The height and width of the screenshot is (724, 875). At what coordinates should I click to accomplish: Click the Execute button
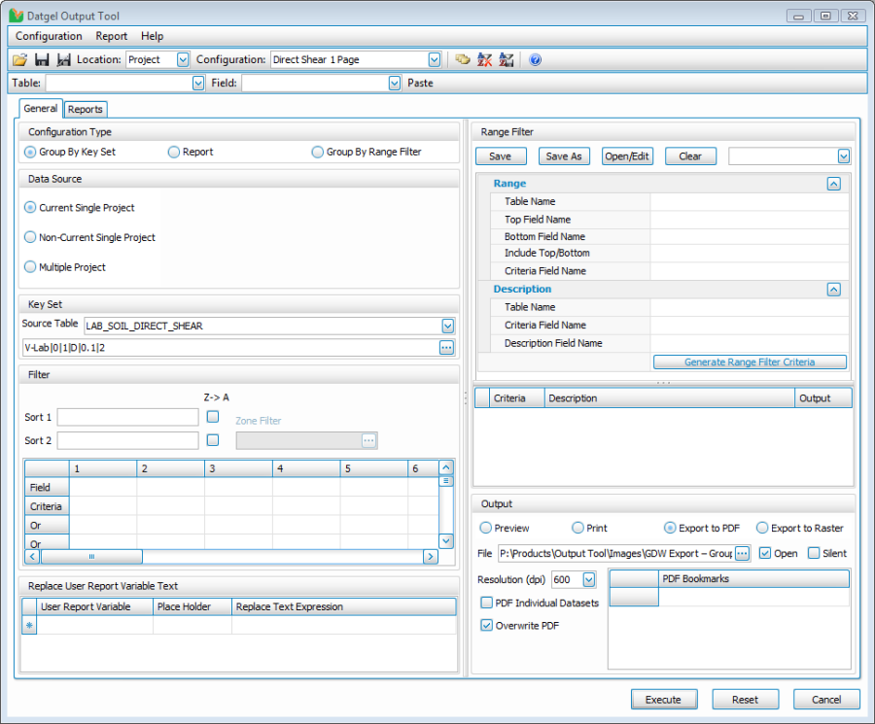(x=663, y=699)
